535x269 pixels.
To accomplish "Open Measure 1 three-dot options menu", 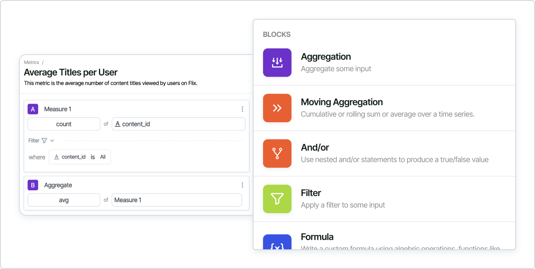I will 242,109.
